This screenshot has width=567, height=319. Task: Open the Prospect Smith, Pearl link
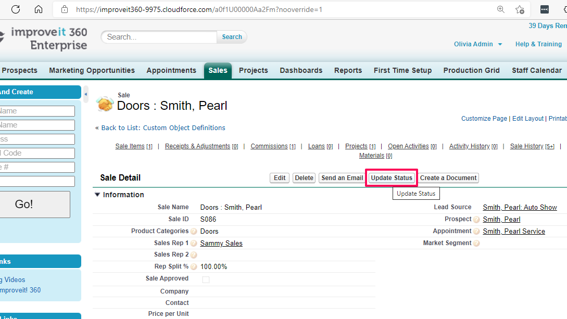point(501,220)
